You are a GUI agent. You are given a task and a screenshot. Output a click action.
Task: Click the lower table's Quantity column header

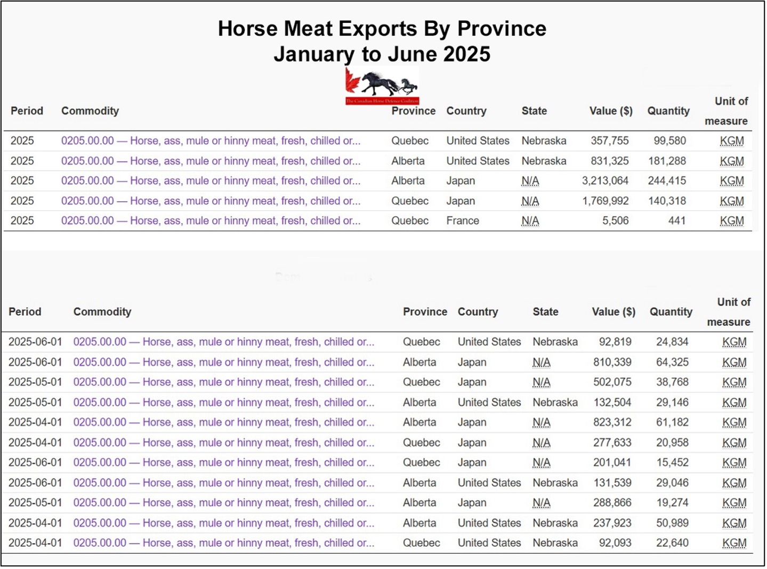(671, 312)
